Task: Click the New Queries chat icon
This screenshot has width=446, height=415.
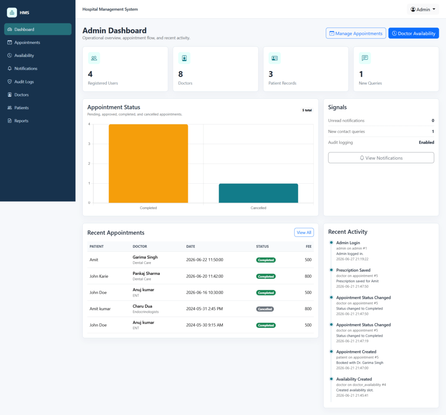Action: (x=365, y=58)
